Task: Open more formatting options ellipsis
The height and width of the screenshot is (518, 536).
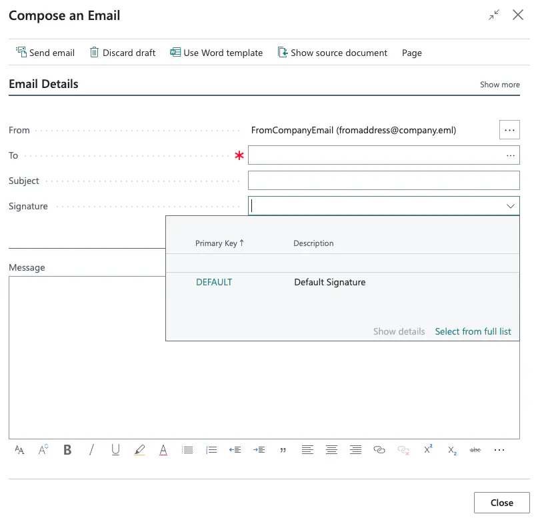Action: point(499,450)
